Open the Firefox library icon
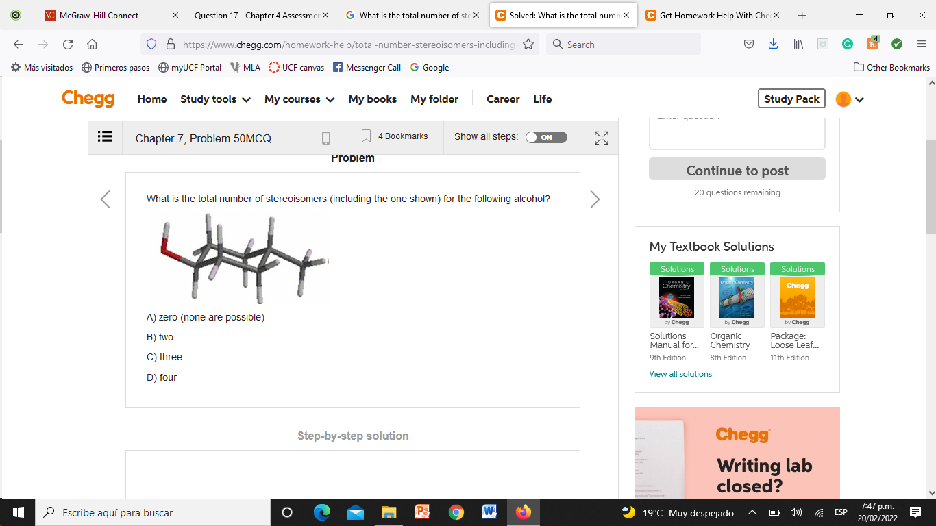936x526 pixels. pos(798,45)
